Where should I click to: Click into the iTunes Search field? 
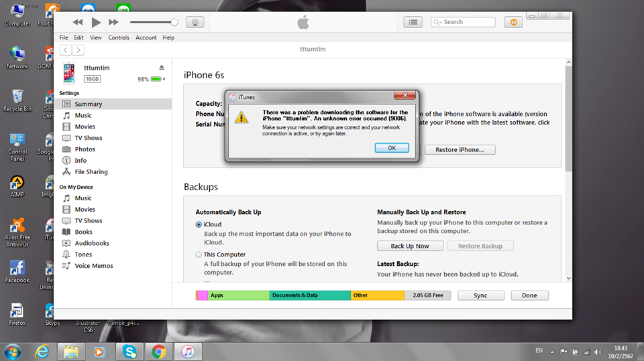(463, 22)
